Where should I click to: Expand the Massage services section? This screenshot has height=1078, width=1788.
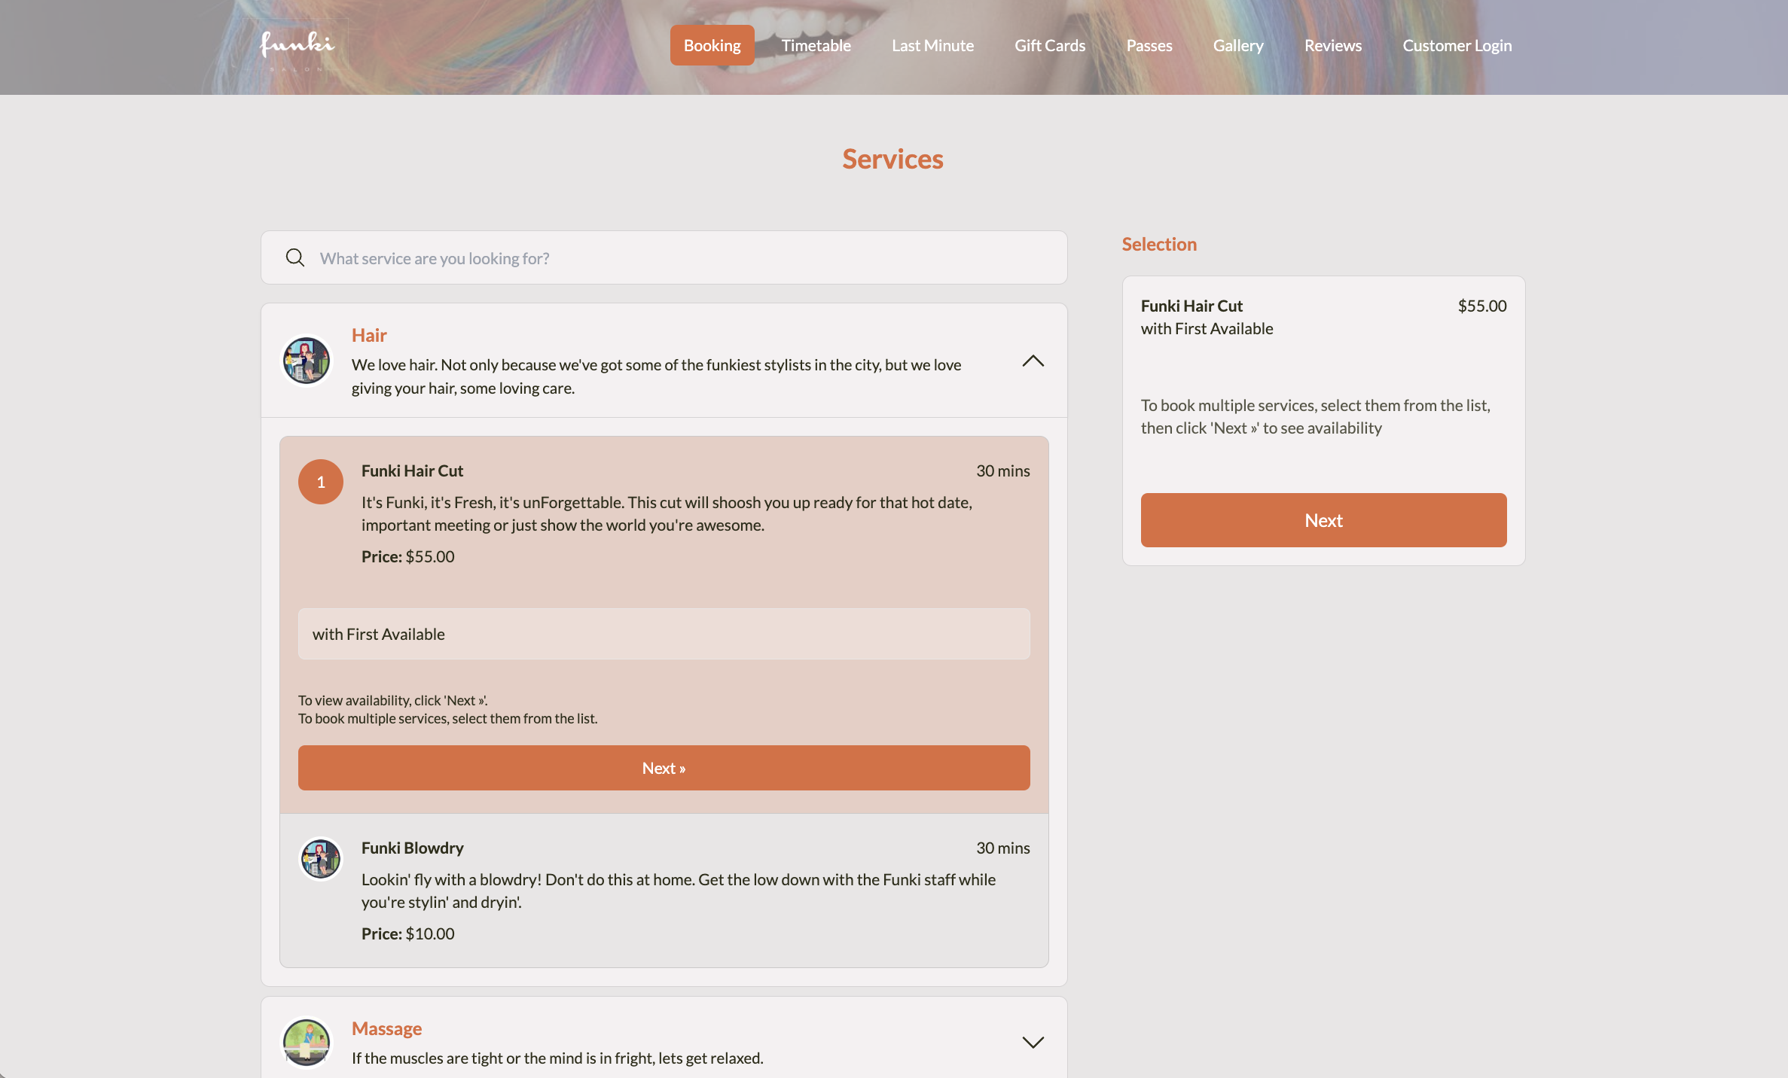pos(1033,1043)
